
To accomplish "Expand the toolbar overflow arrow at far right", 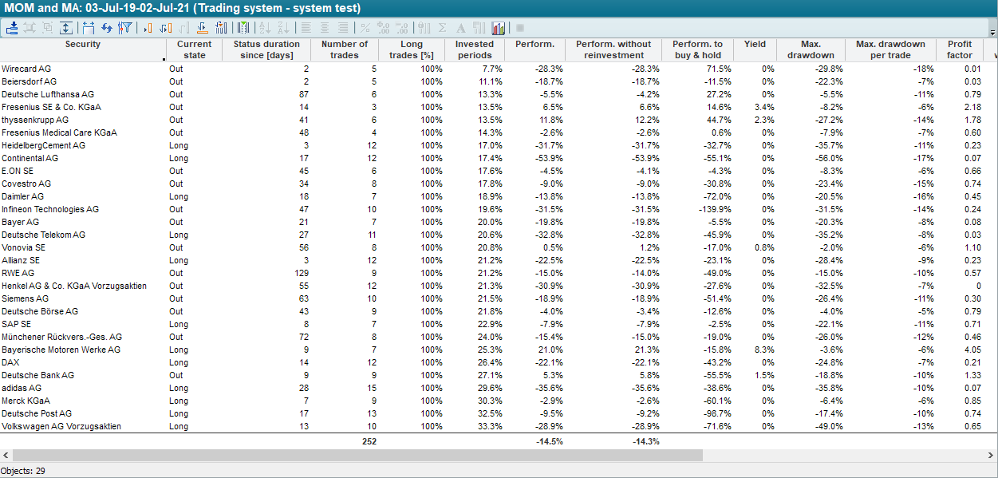I will click(x=992, y=33).
